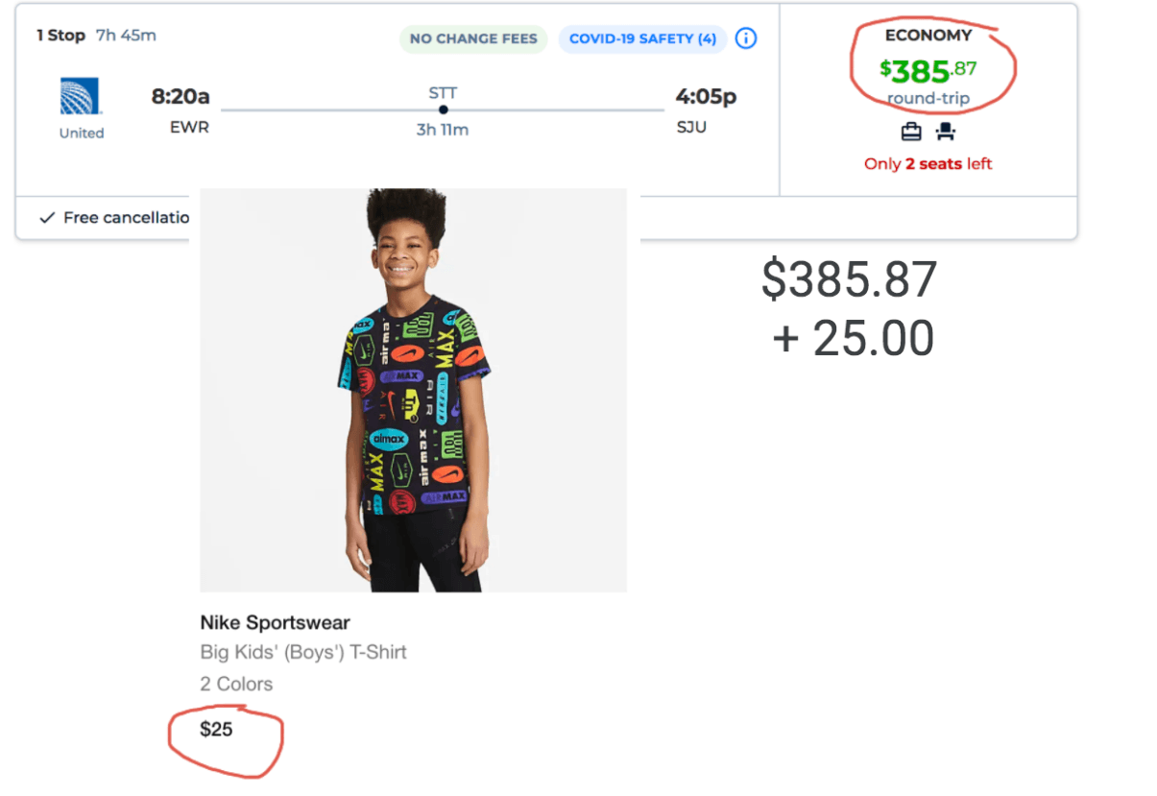Click the $25 shirt price

click(x=216, y=730)
